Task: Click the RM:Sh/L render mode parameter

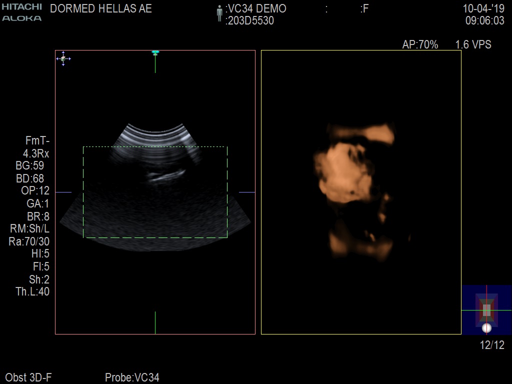Action: (x=29, y=228)
